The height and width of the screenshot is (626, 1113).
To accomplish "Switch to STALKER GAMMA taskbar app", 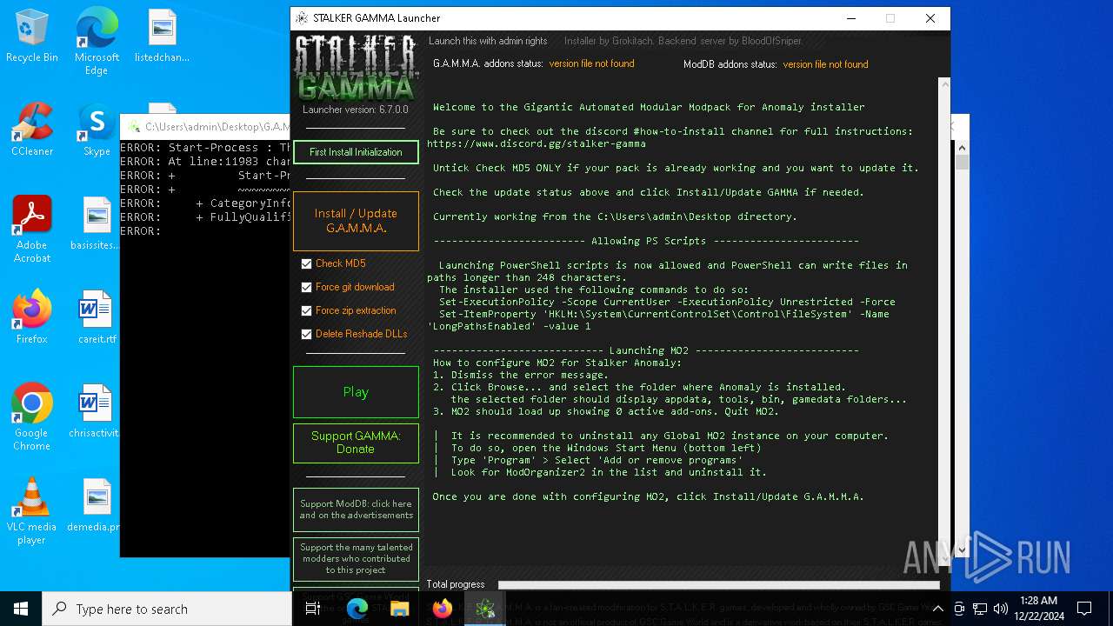I will (484, 609).
